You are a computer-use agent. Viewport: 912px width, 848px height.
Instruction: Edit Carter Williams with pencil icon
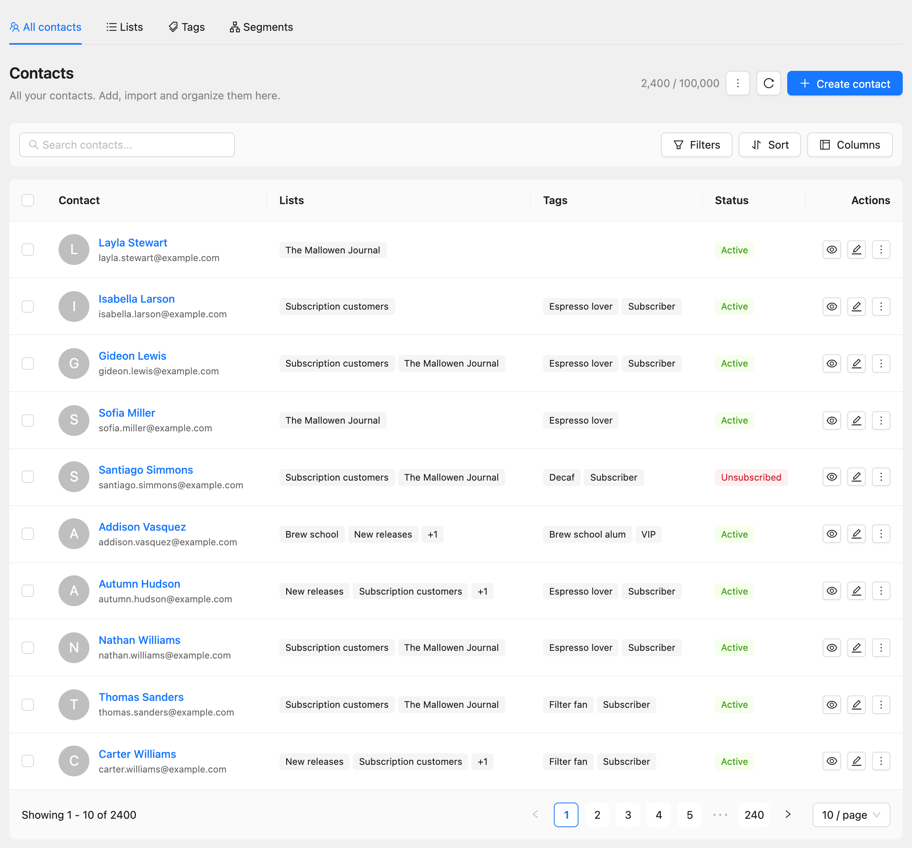(x=856, y=761)
